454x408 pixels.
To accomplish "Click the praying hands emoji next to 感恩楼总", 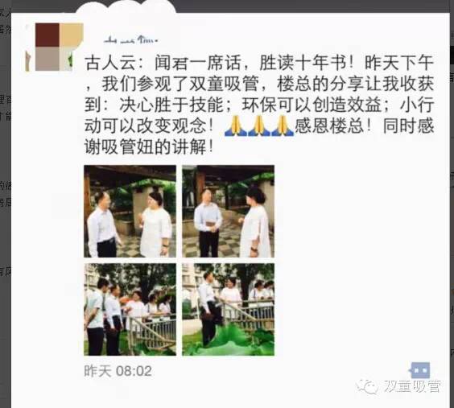I will (x=282, y=126).
